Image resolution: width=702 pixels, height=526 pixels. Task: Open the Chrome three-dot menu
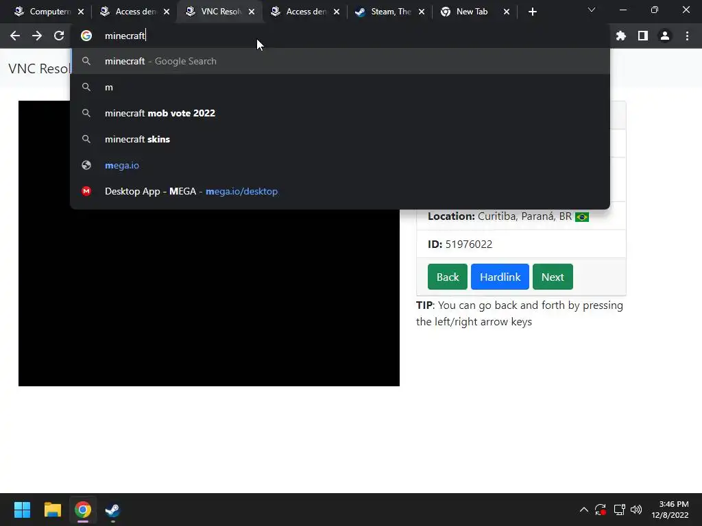tap(687, 36)
